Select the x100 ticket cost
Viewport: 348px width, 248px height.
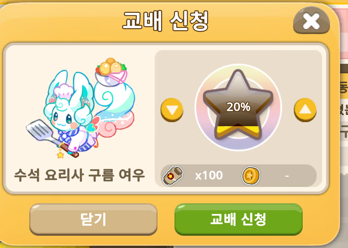(209, 175)
